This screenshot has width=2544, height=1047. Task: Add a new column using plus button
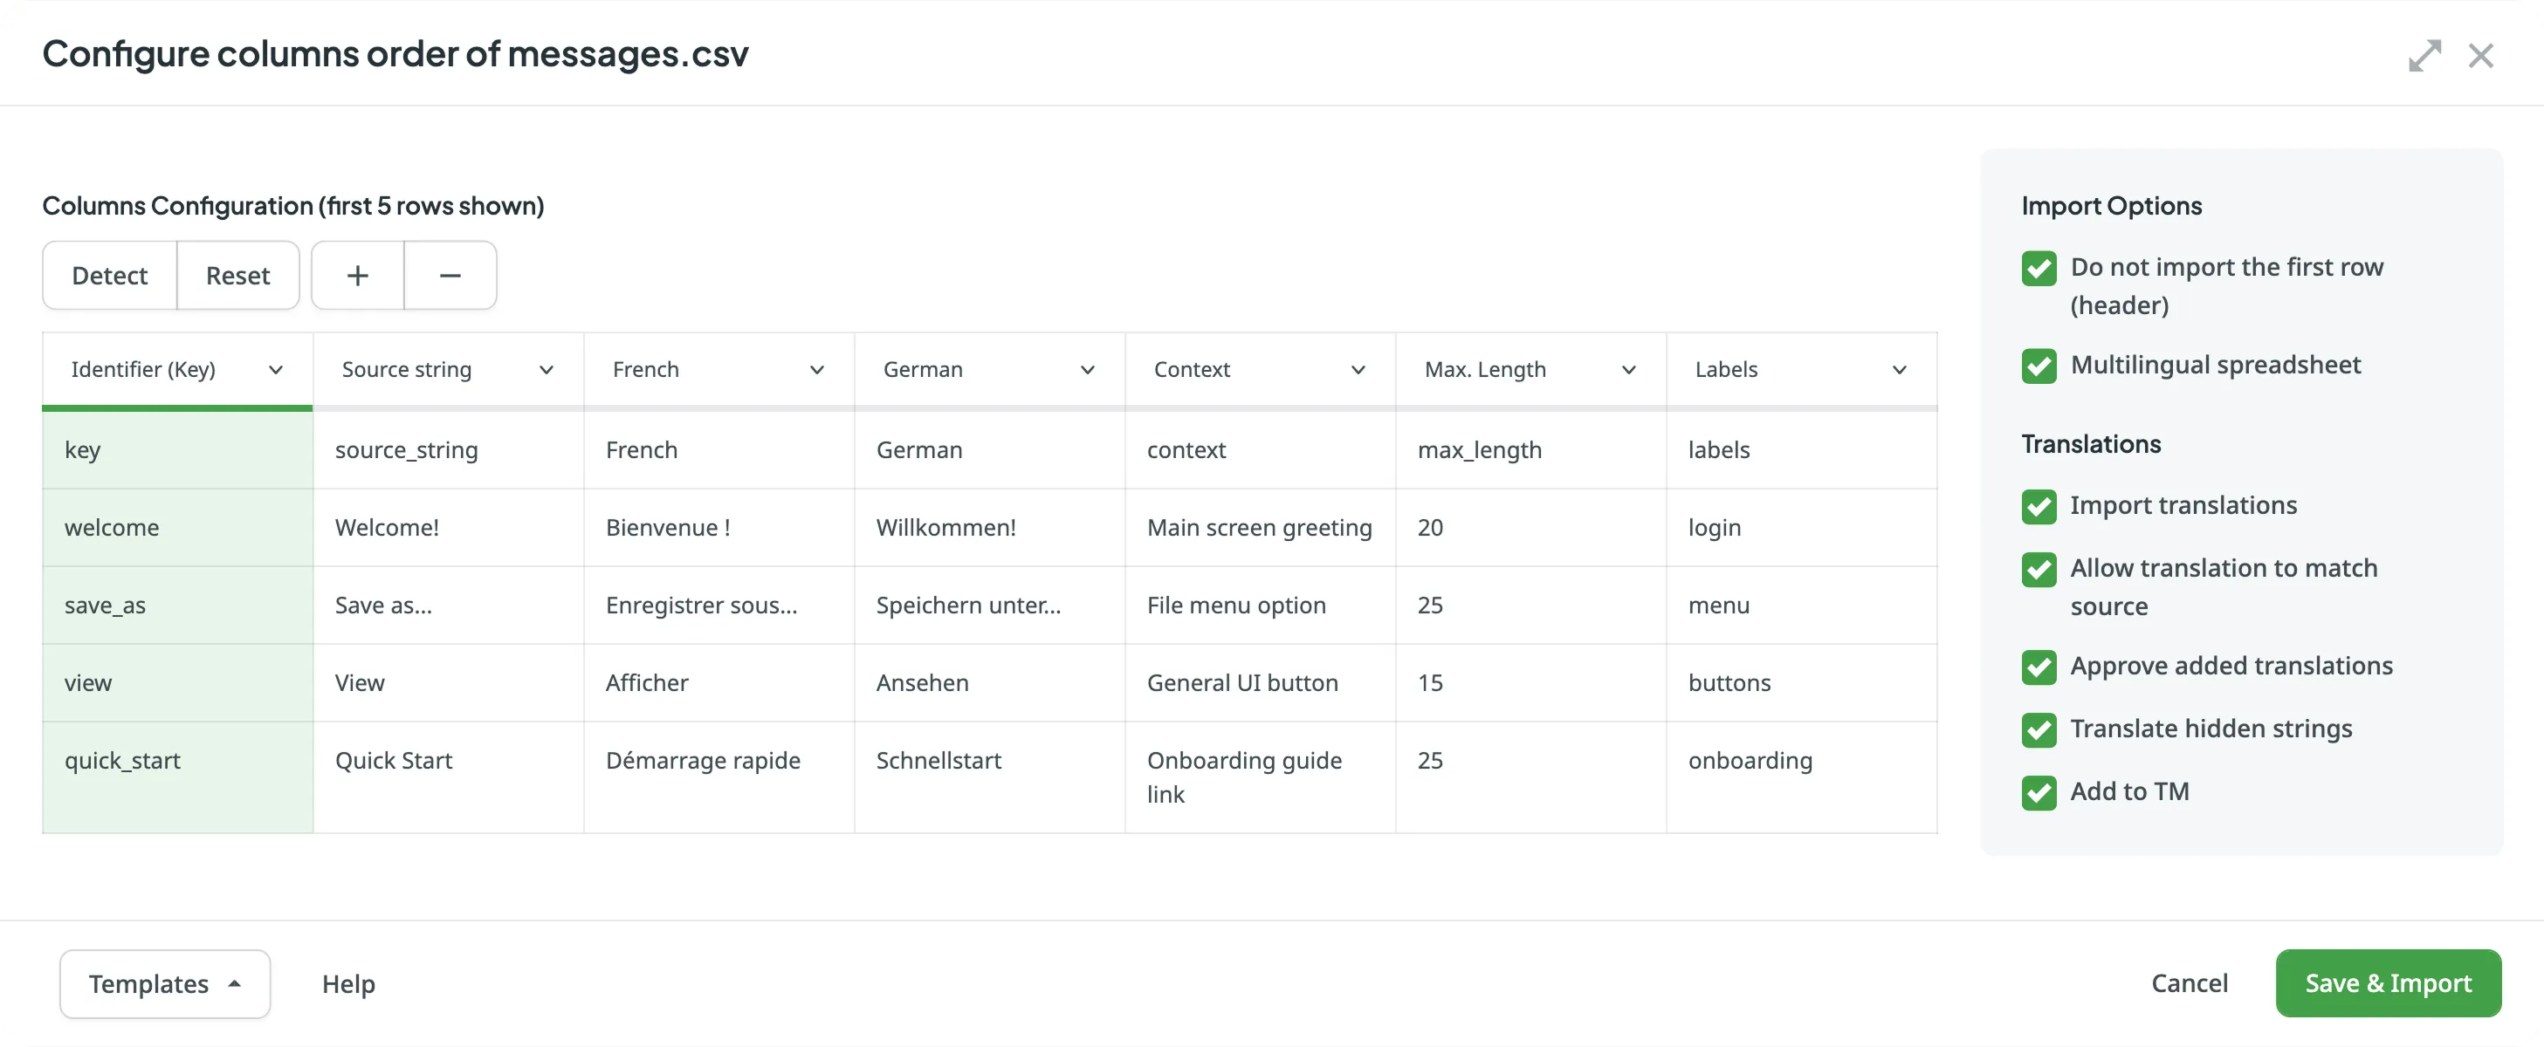coord(356,274)
